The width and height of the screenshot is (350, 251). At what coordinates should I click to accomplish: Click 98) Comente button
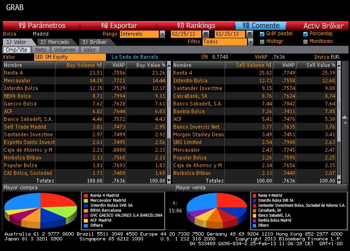pyautogui.click(x=261, y=26)
